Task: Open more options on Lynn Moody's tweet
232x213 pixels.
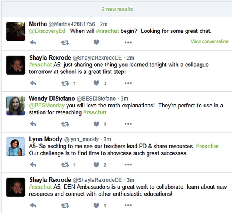Action: [x=128, y=165]
